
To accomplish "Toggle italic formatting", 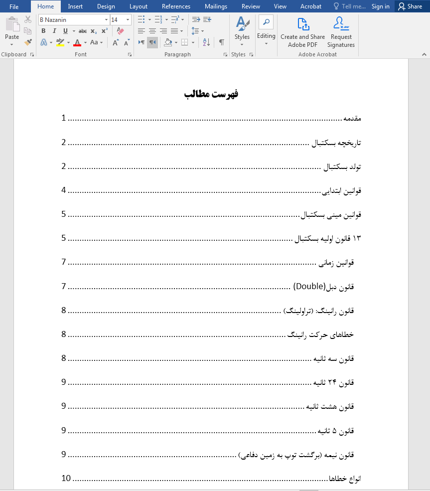I will pos(54,30).
